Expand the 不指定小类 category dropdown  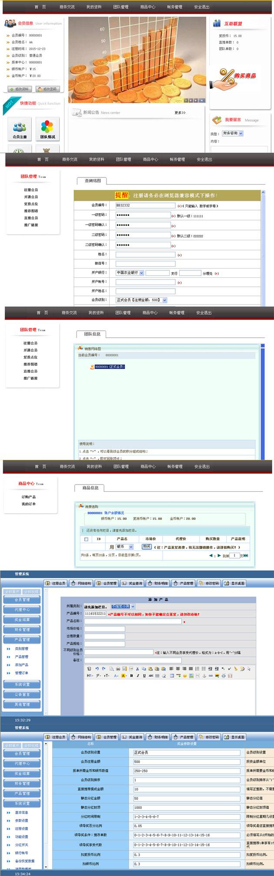(123, 606)
